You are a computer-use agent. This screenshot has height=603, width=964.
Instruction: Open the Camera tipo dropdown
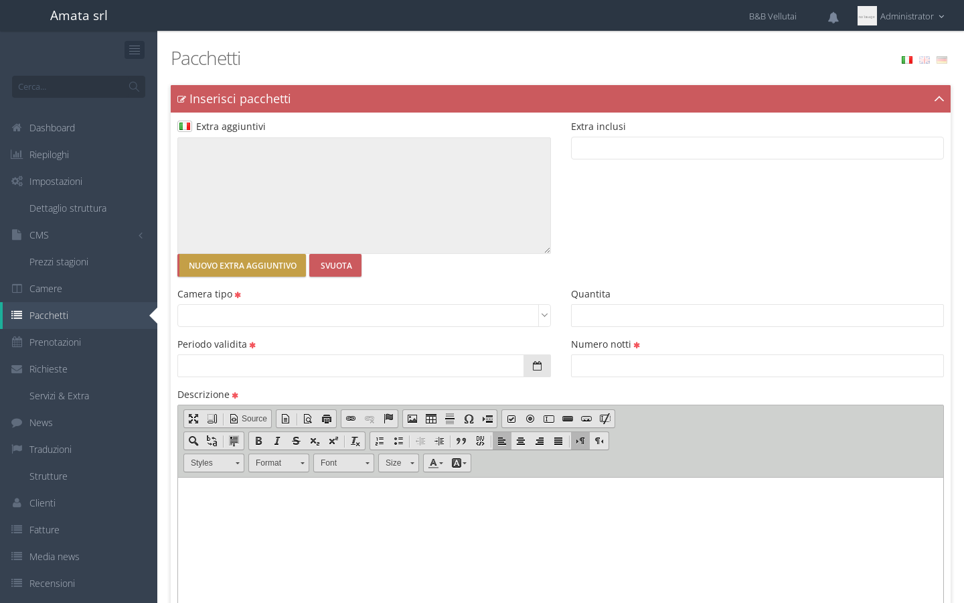[364, 316]
